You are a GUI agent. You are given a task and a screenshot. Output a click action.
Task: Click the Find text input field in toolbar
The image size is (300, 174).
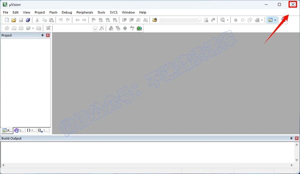click(x=178, y=20)
